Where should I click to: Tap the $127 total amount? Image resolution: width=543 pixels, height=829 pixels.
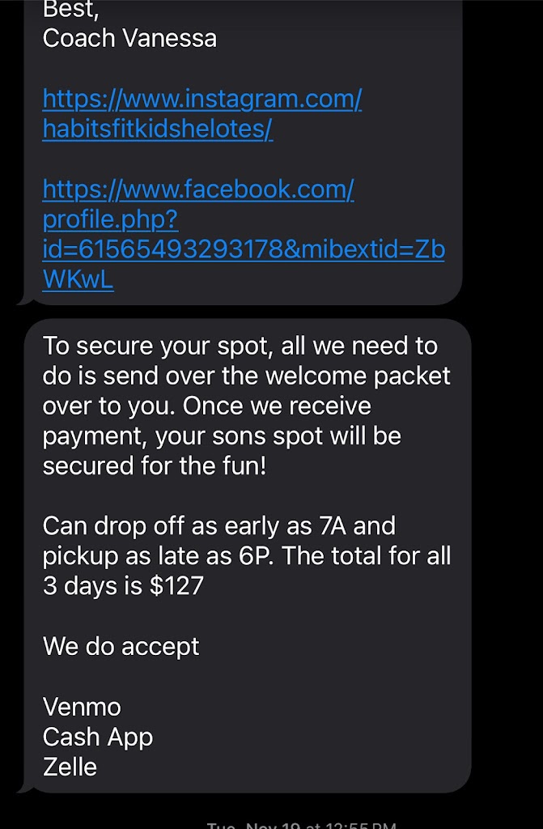176,585
